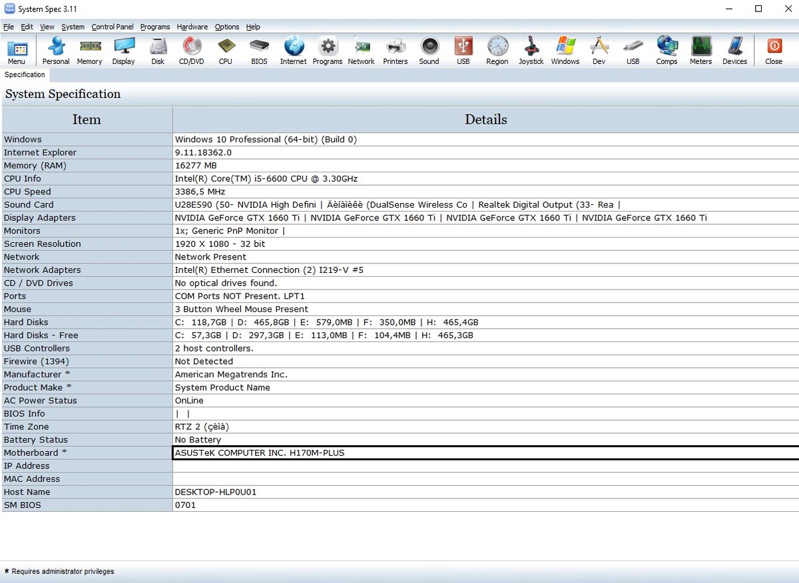Click the 3 Button Wheel Mouse Present cell
799x583 pixels.
point(486,309)
